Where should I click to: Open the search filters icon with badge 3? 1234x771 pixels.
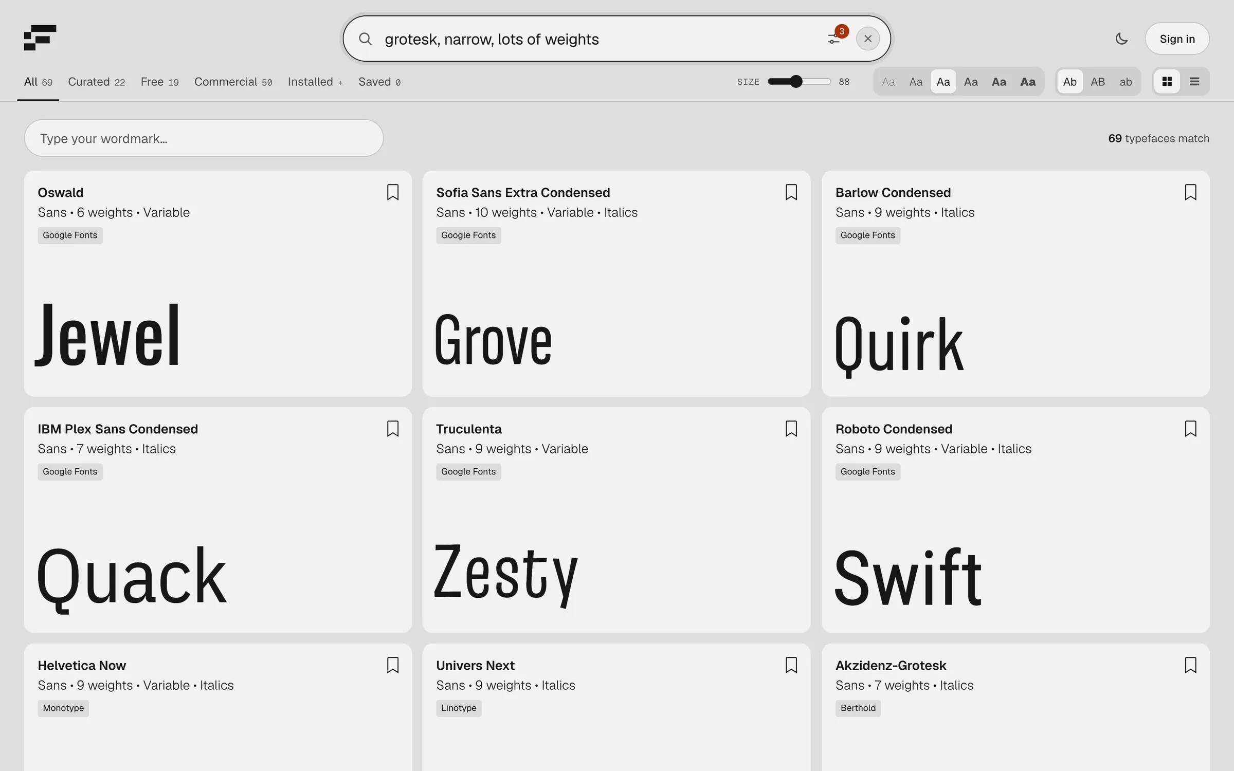833,39
